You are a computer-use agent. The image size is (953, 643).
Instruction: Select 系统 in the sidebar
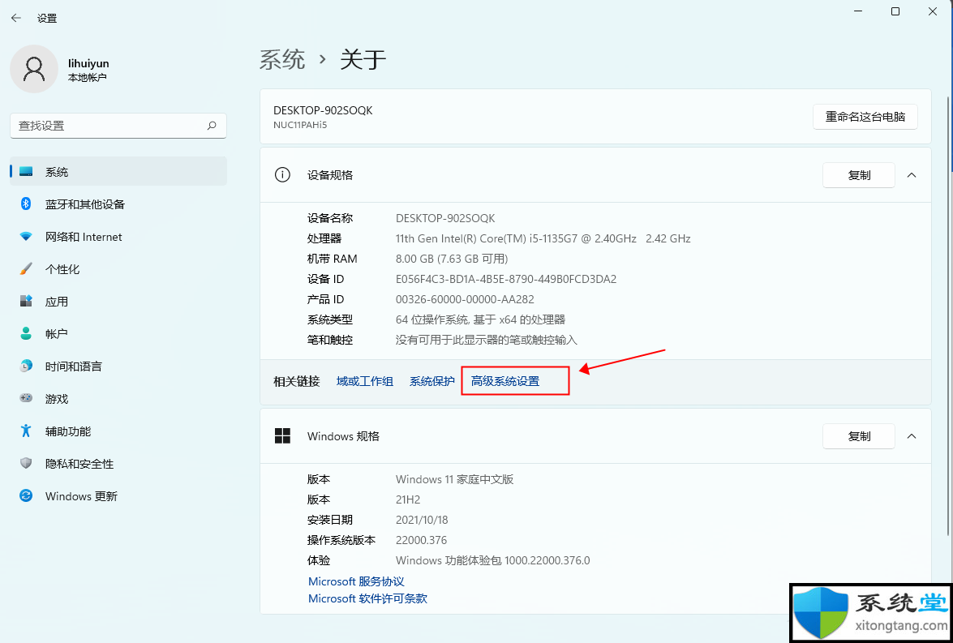click(x=118, y=172)
